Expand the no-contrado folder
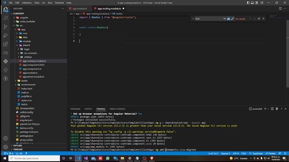Viewport: 289px width, 162px height. tap(19, 53)
